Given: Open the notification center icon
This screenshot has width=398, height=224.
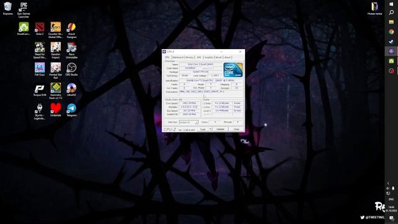Looking at the screenshot, I should (x=391, y=218).
